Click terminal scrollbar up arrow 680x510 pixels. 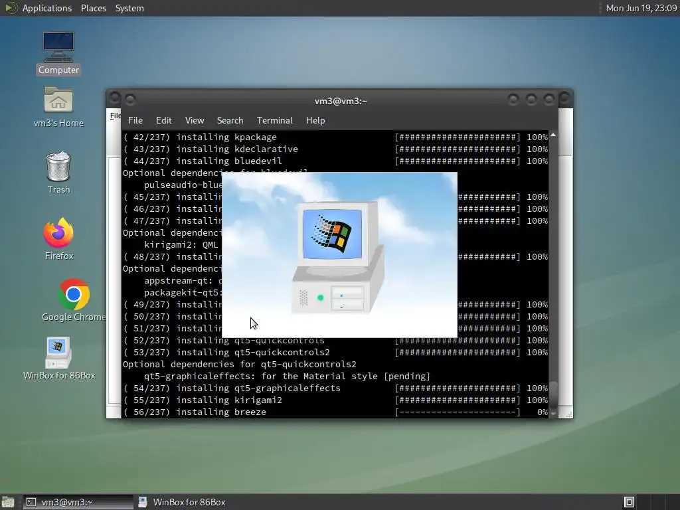pos(553,135)
